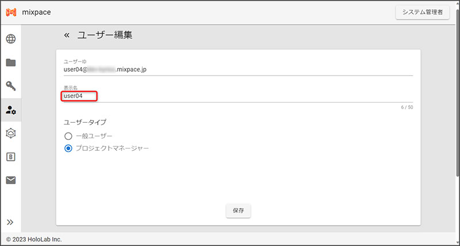This screenshot has width=460, height=246.
Task: Open the hexagon cube sidebar icon
Action: click(10, 133)
